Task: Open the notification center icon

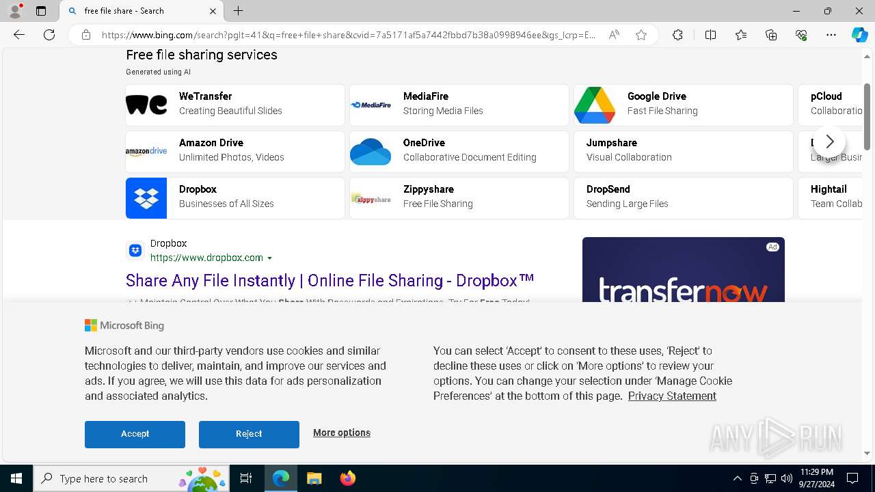Action: tap(852, 478)
